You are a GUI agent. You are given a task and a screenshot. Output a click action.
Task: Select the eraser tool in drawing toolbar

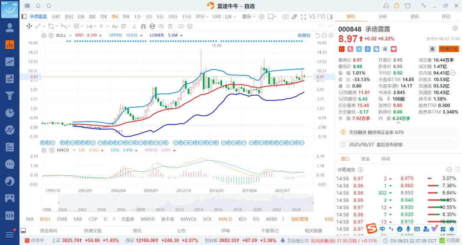coord(134,26)
